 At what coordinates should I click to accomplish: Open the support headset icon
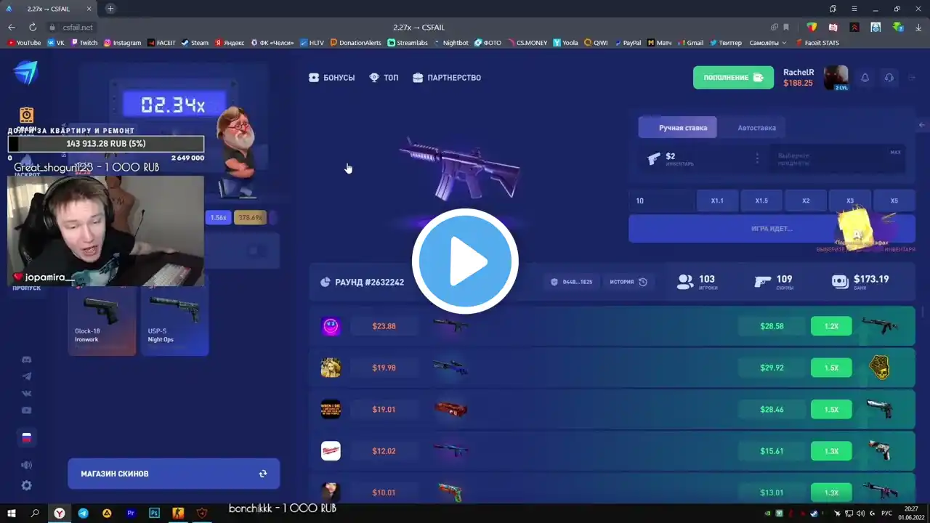(889, 78)
